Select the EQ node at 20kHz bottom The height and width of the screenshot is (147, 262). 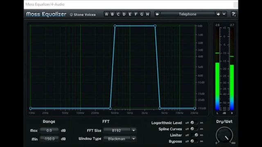195,108
